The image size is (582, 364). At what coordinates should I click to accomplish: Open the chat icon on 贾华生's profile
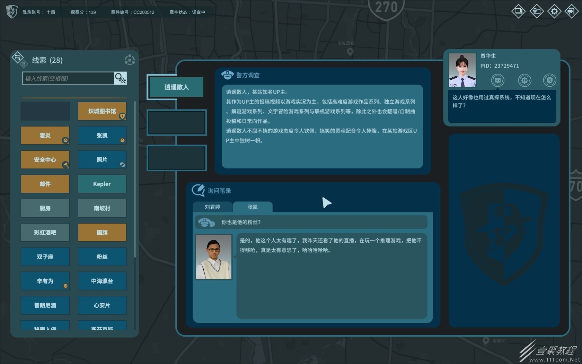click(498, 80)
